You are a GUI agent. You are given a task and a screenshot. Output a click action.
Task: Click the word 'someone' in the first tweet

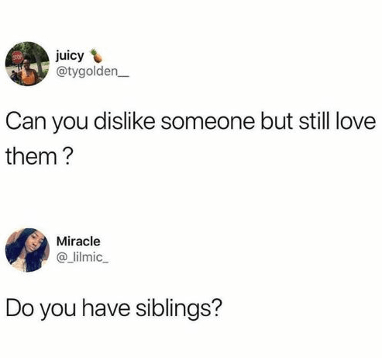[x=208, y=122]
